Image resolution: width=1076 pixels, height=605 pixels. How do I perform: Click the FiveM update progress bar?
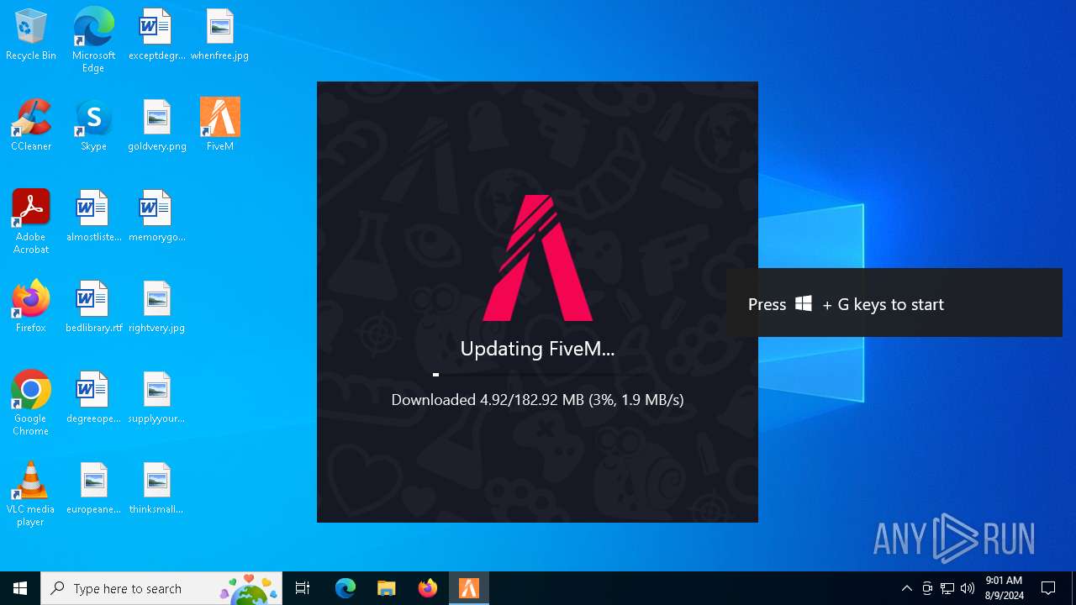(x=537, y=375)
